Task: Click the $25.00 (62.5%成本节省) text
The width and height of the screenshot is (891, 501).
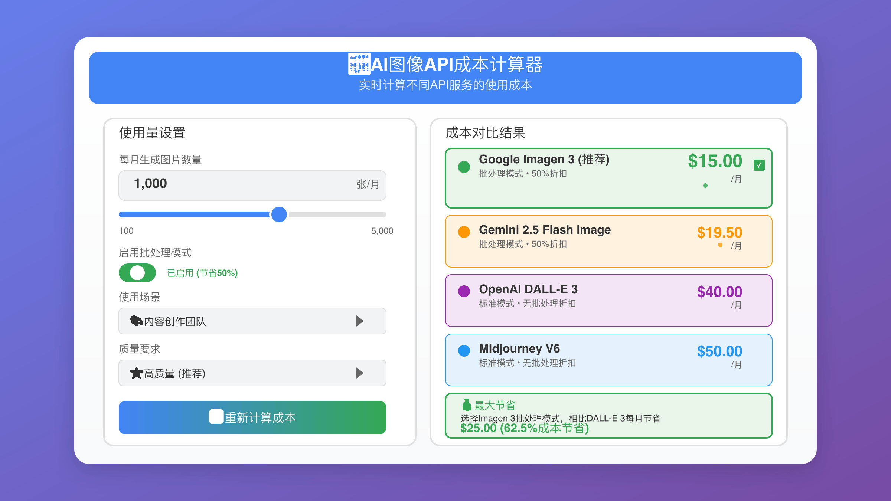Action: tap(525, 428)
